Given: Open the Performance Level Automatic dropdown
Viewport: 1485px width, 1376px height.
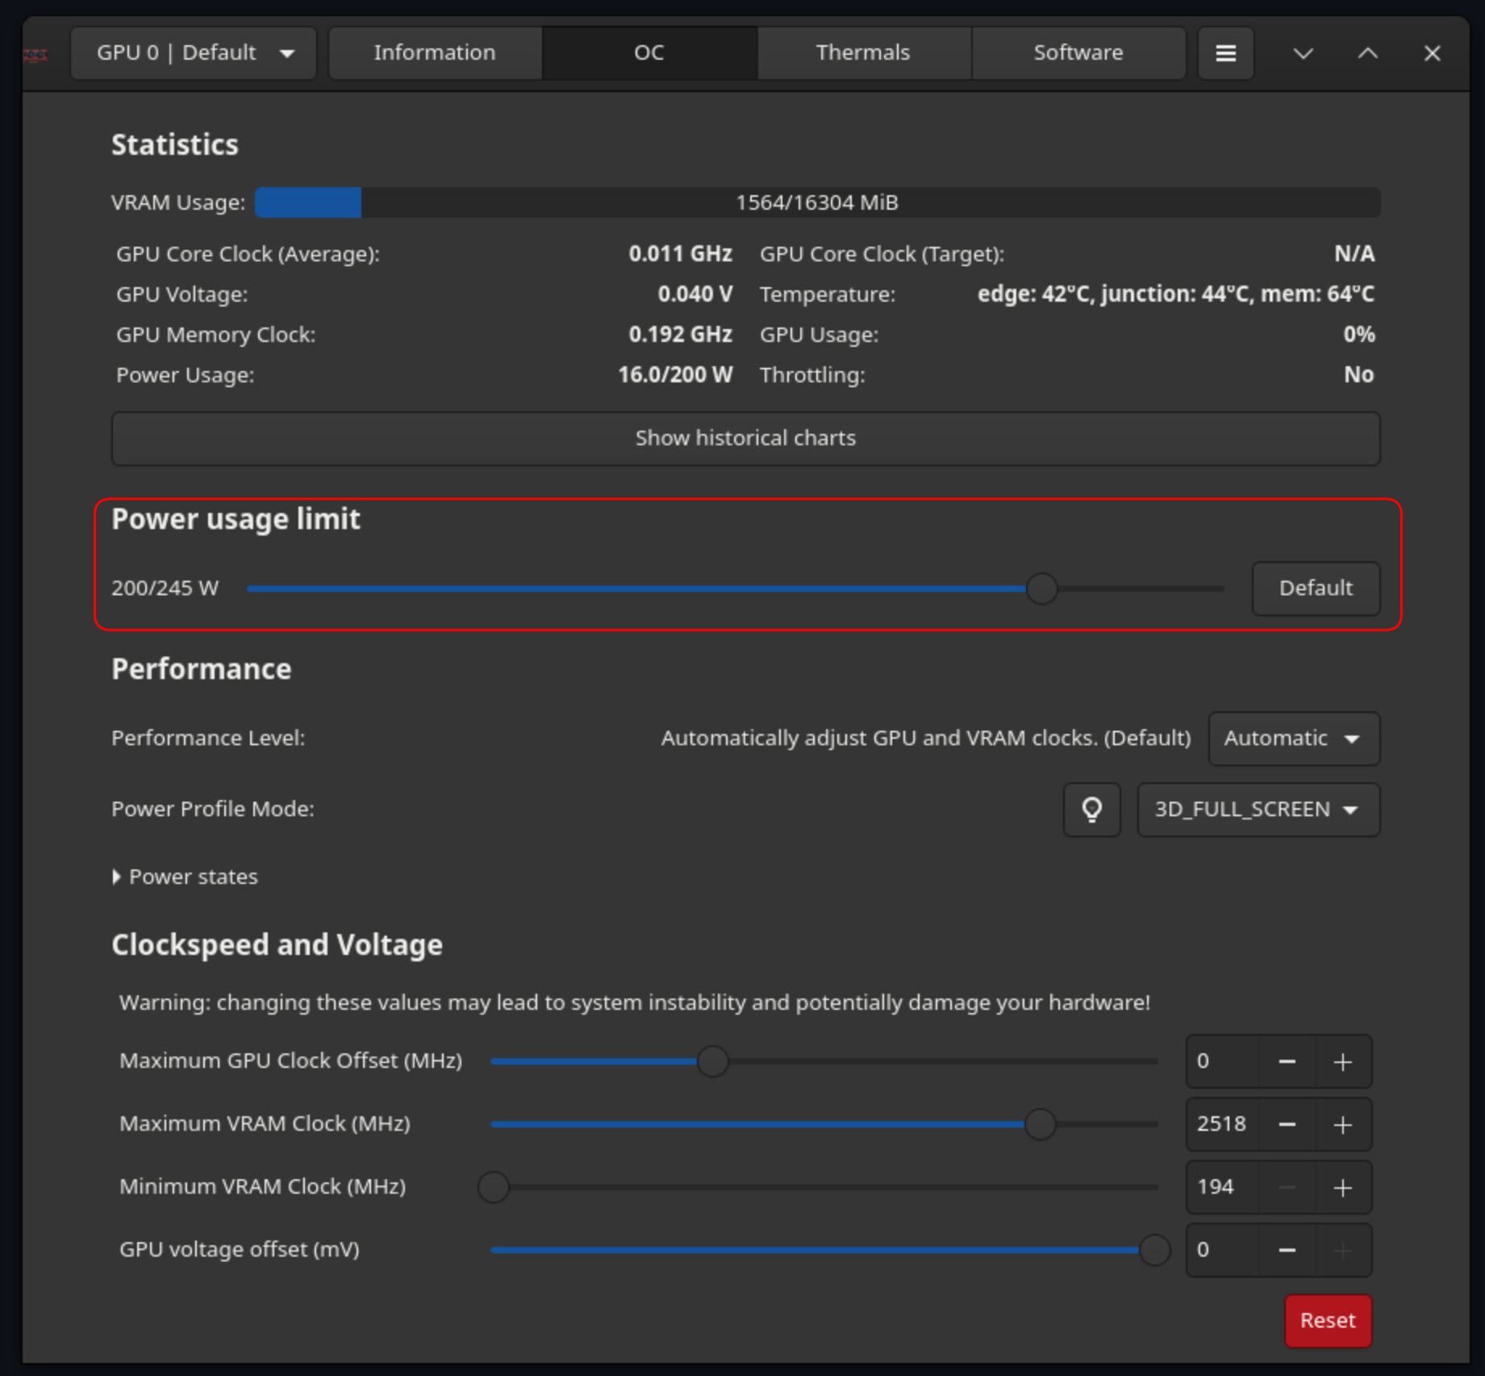Looking at the screenshot, I should 1294,738.
